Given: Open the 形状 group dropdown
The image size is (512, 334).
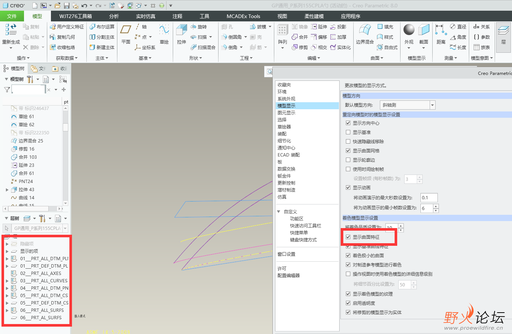Looking at the screenshot, I should (196, 58).
